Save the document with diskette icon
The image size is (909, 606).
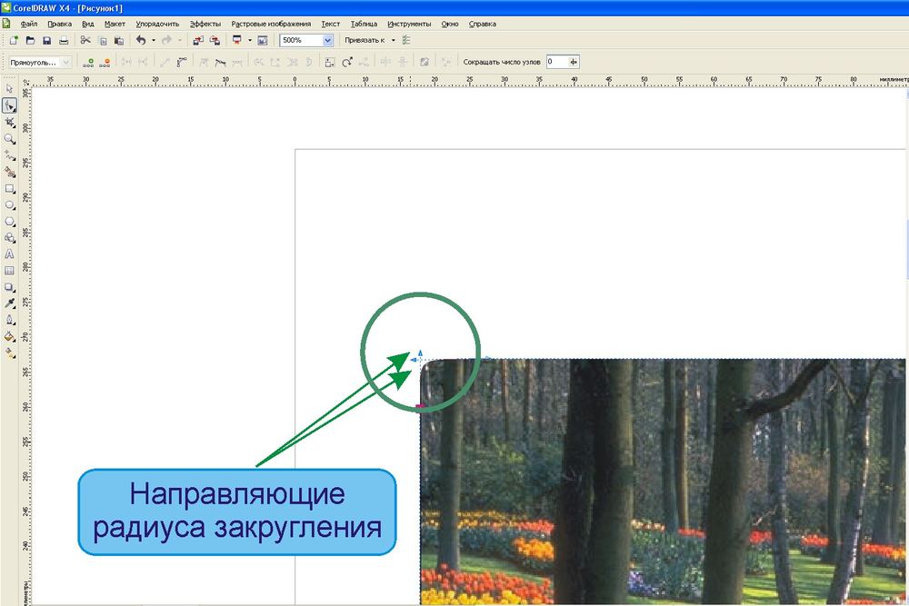(x=47, y=40)
